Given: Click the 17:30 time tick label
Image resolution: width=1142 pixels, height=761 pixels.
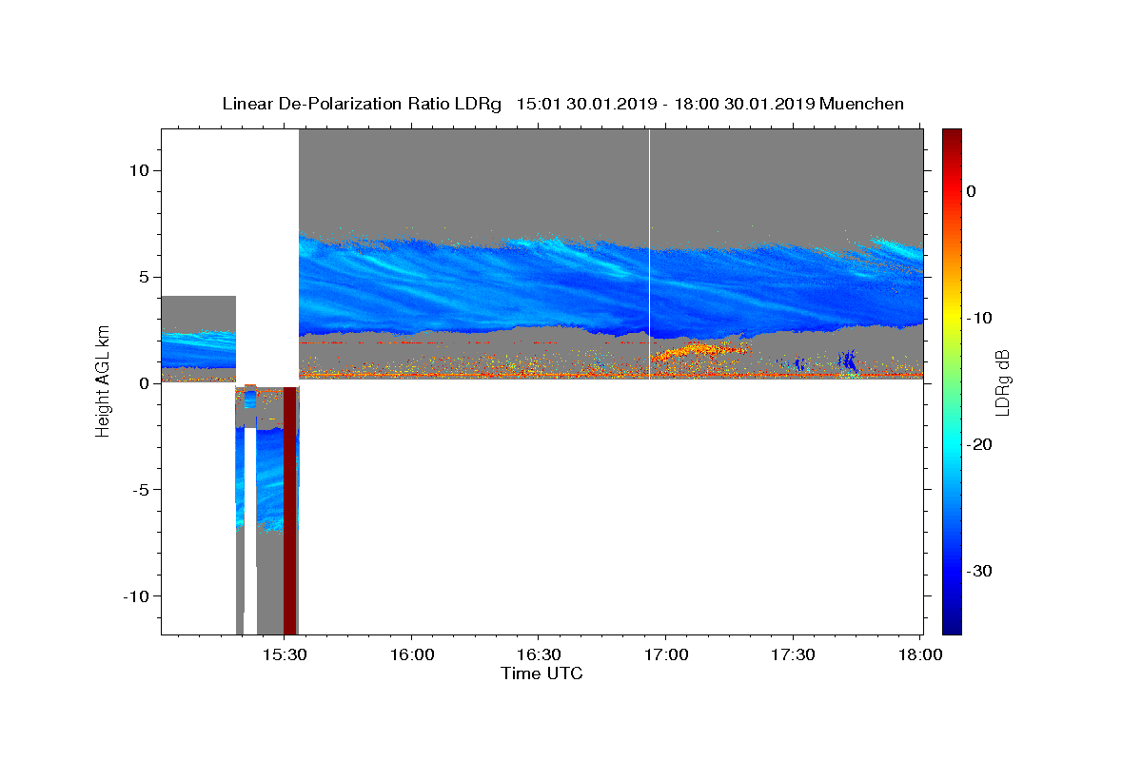Looking at the screenshot, I should 792,655.
